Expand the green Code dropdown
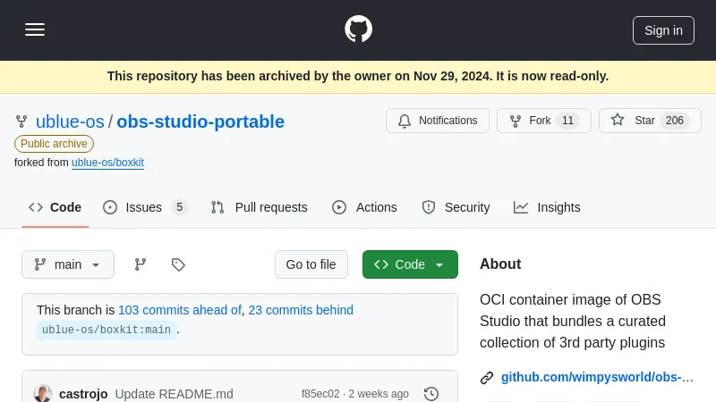This screenshot has height=402, width=716. tap(410, 264)
